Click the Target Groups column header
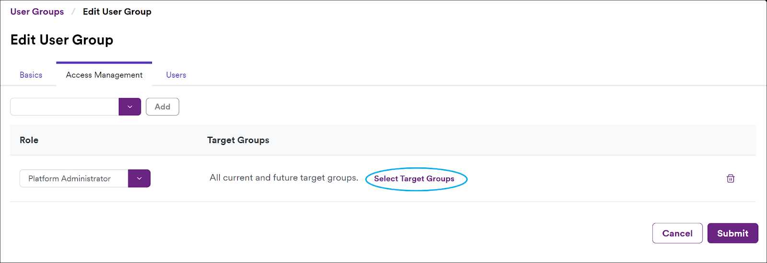This screenshot has height=263, width=767. point(238,140)
